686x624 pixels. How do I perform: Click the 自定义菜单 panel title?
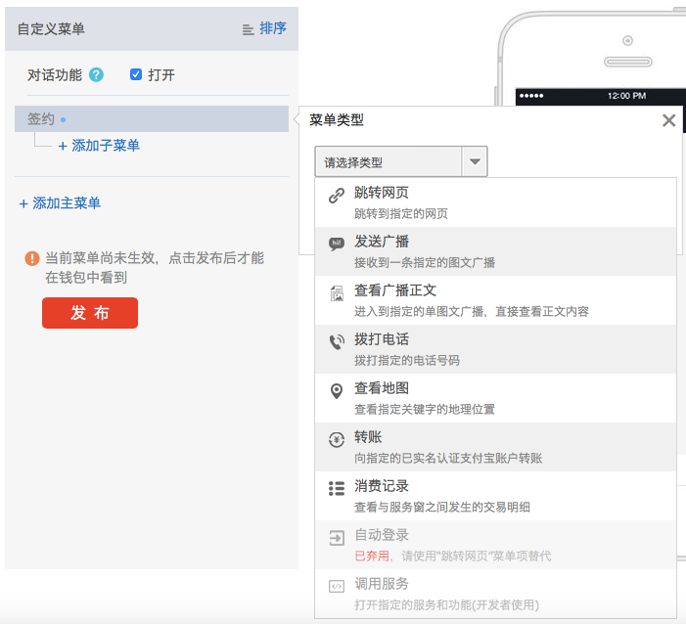(51, 29)
